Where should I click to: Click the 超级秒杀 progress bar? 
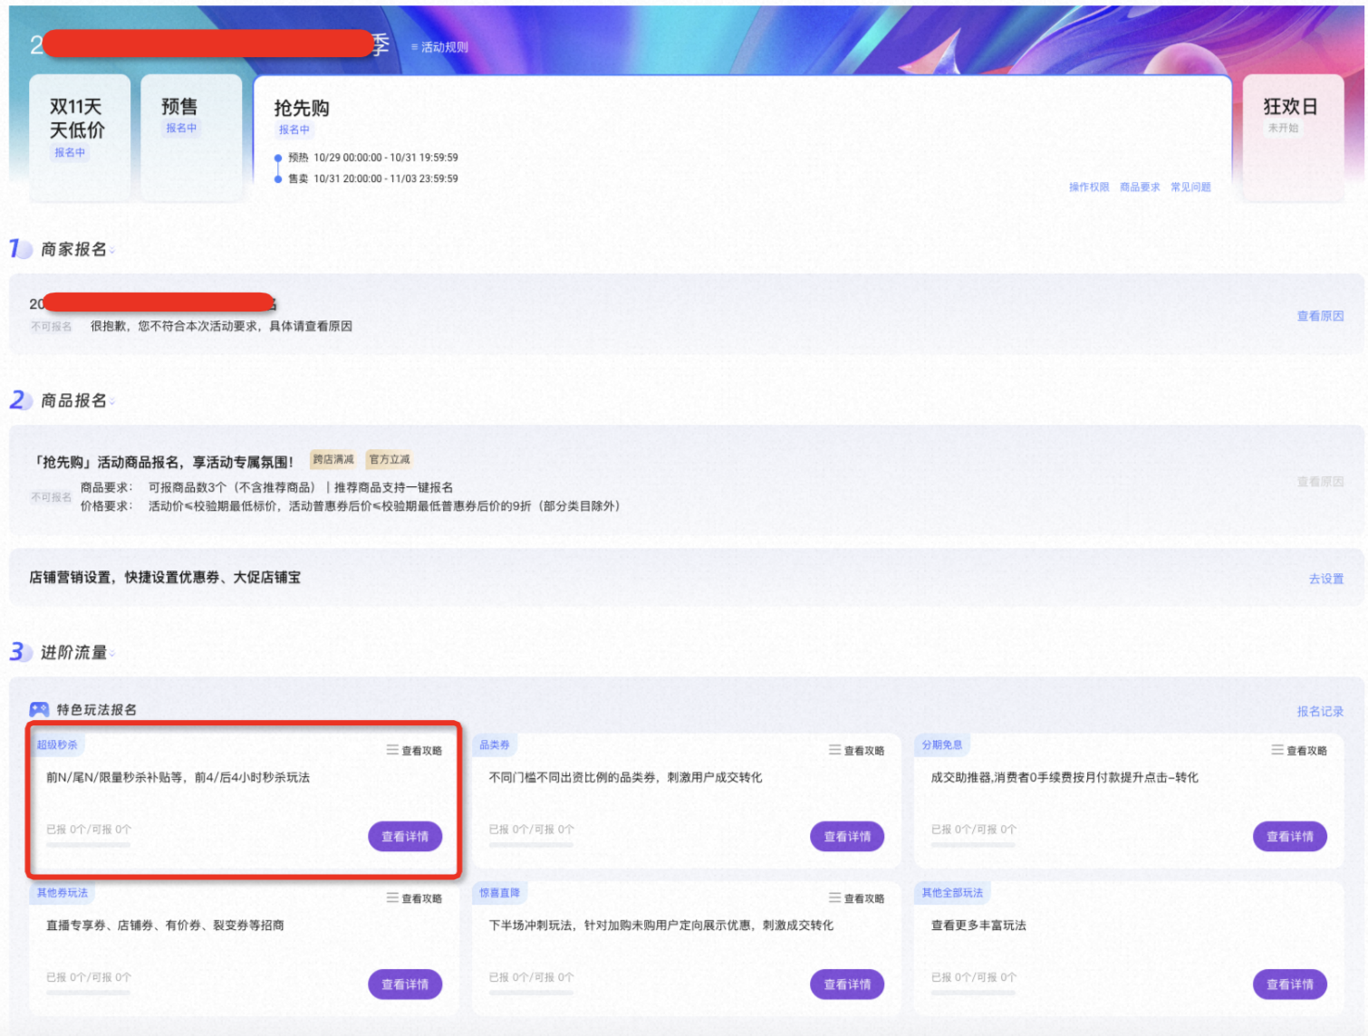click(88, 845)
